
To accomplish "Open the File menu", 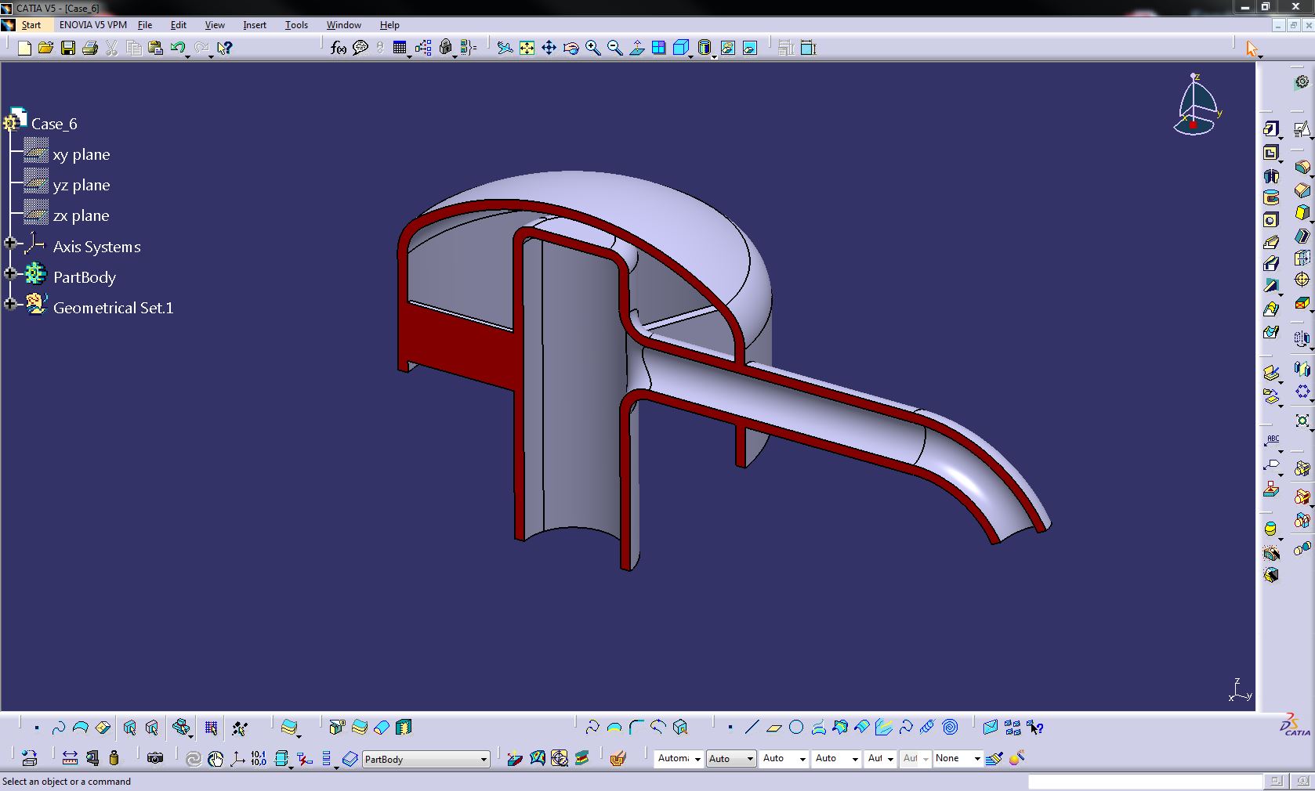I will tap(145, 25).
